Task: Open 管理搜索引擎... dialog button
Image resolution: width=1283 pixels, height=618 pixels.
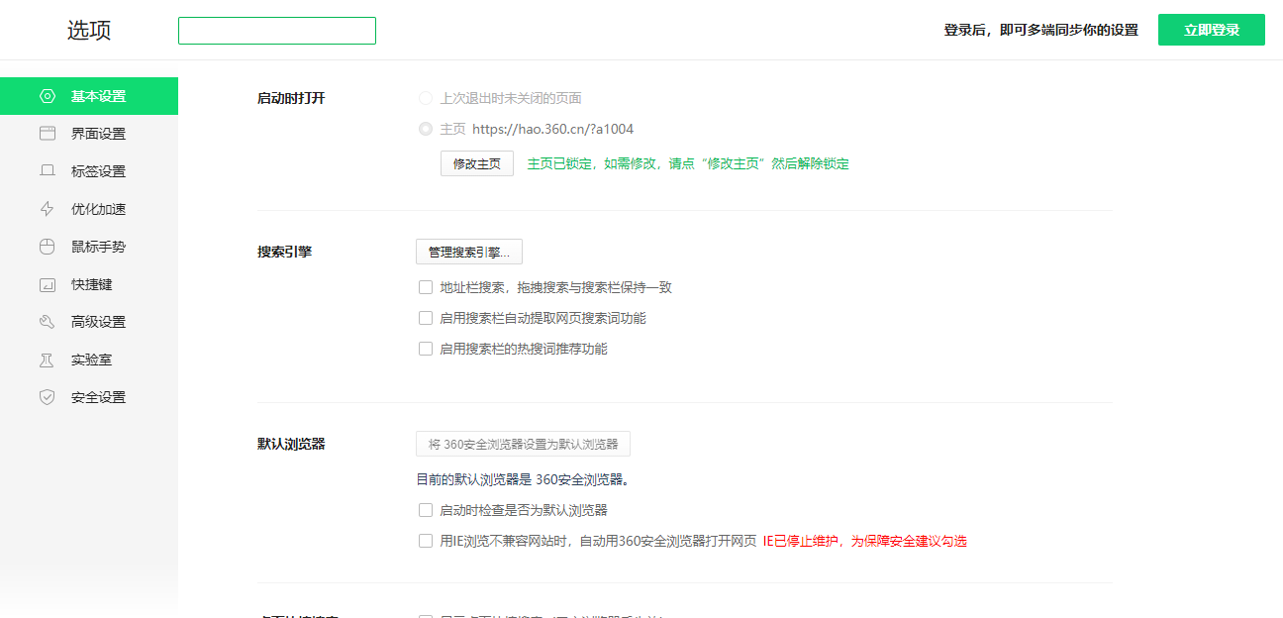Action: click(x=469, y=253)
